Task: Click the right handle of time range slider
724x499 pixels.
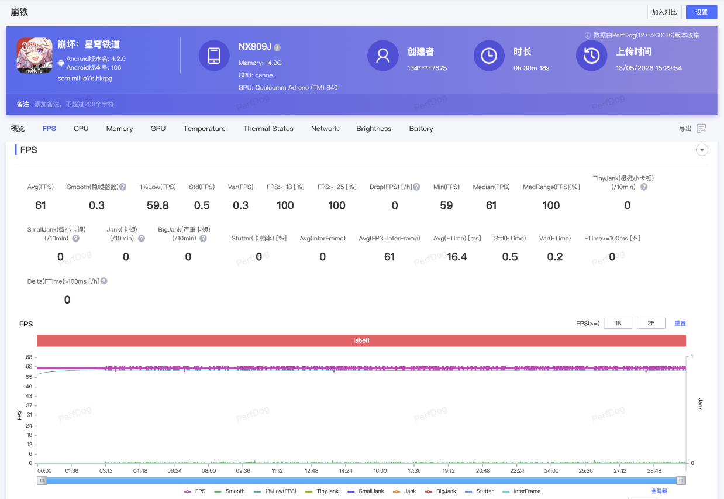Action: click(x=681, y=480)
